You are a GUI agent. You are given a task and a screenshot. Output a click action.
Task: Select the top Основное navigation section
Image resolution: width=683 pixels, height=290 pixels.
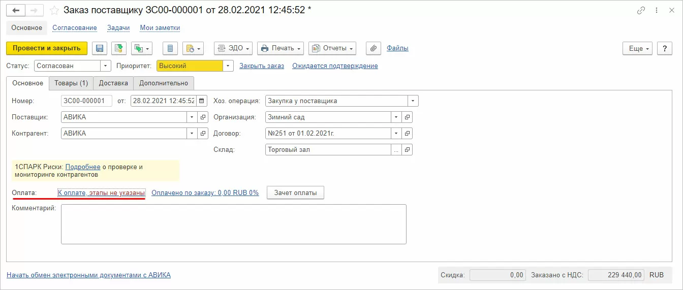(x=26, y=28)
